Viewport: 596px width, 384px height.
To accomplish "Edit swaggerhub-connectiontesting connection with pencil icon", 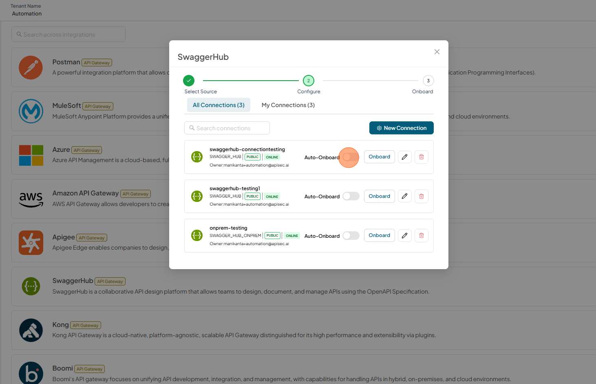I will click(404, 157).
